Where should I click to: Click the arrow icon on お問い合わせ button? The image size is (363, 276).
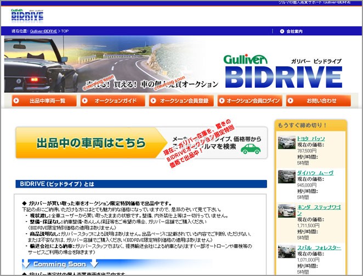tap(290, 100)
